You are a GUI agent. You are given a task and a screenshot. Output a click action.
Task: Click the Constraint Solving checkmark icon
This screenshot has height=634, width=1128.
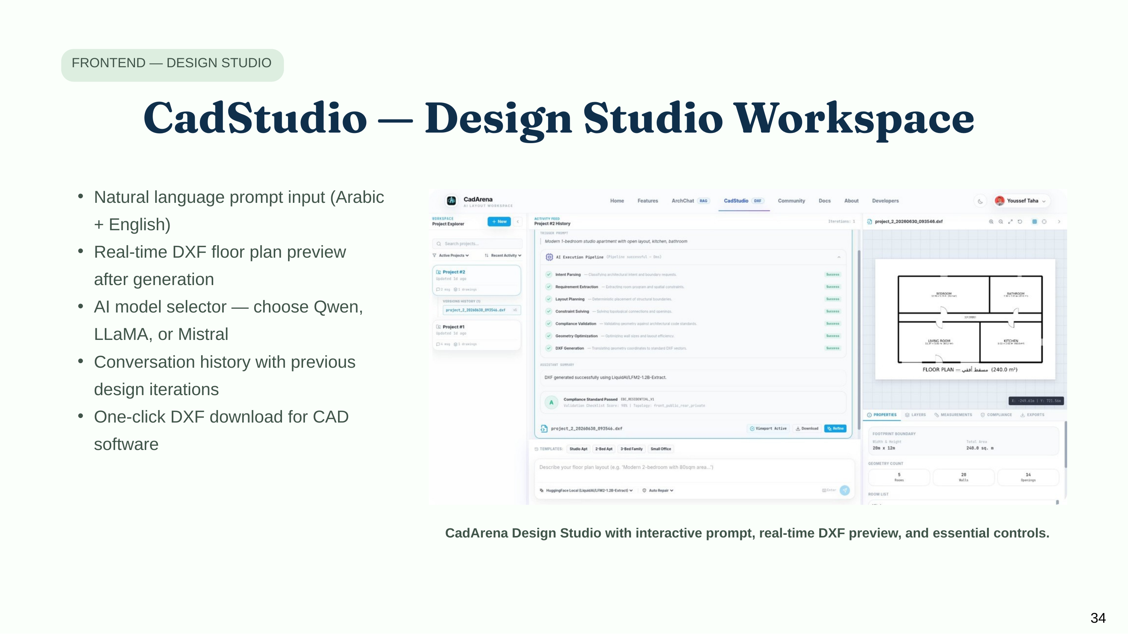point(549,311)
